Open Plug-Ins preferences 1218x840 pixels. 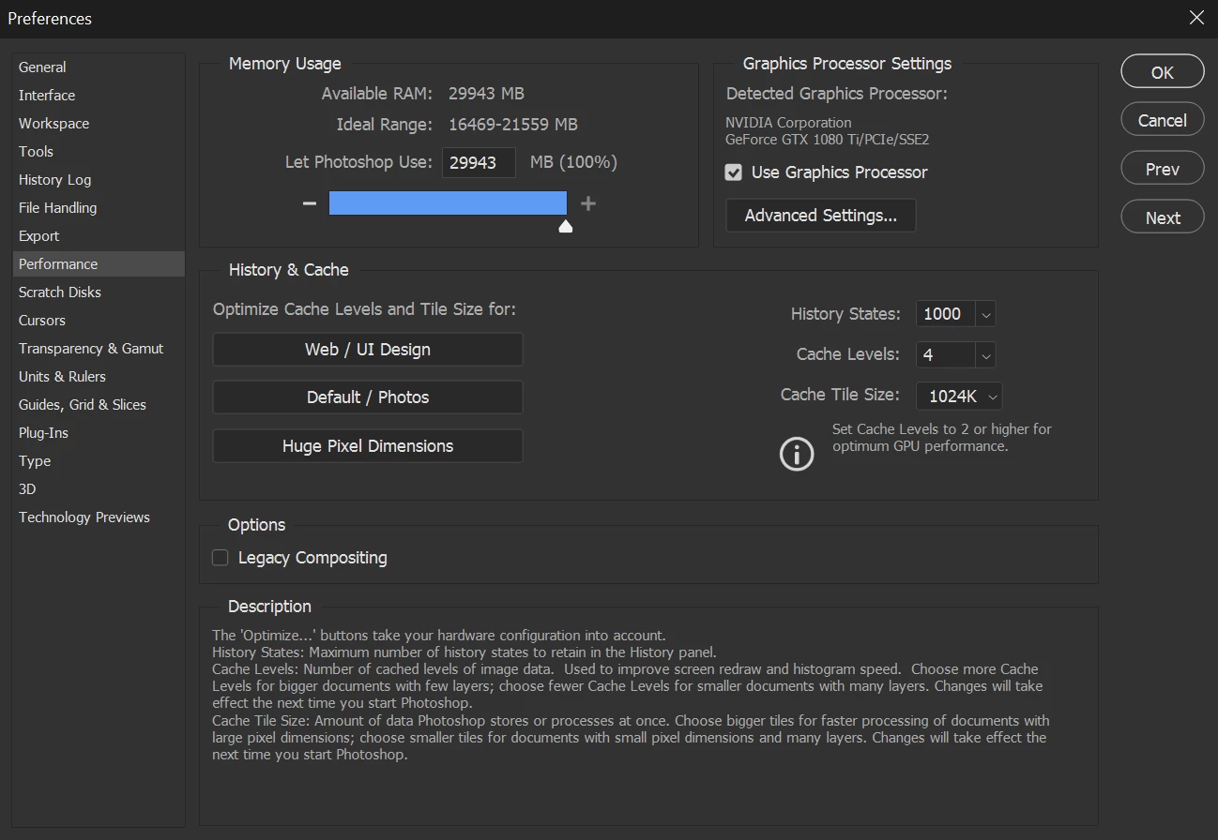pos(99,433)
